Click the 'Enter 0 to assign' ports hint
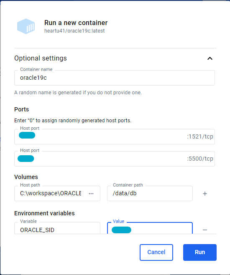This screenshot has height=275, width=230. [73, 121]
